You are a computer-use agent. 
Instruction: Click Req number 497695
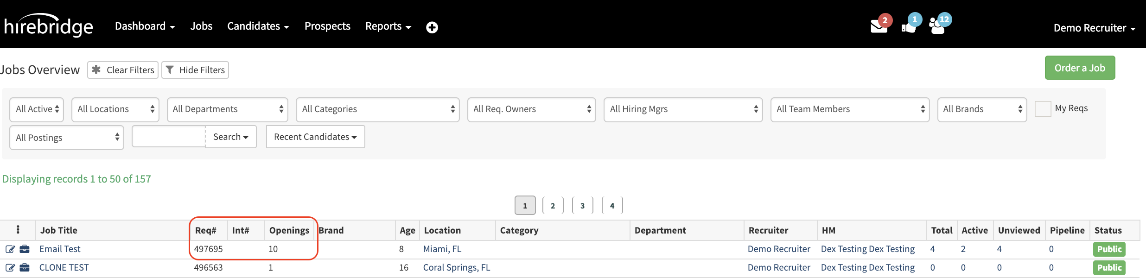point(208,249)
